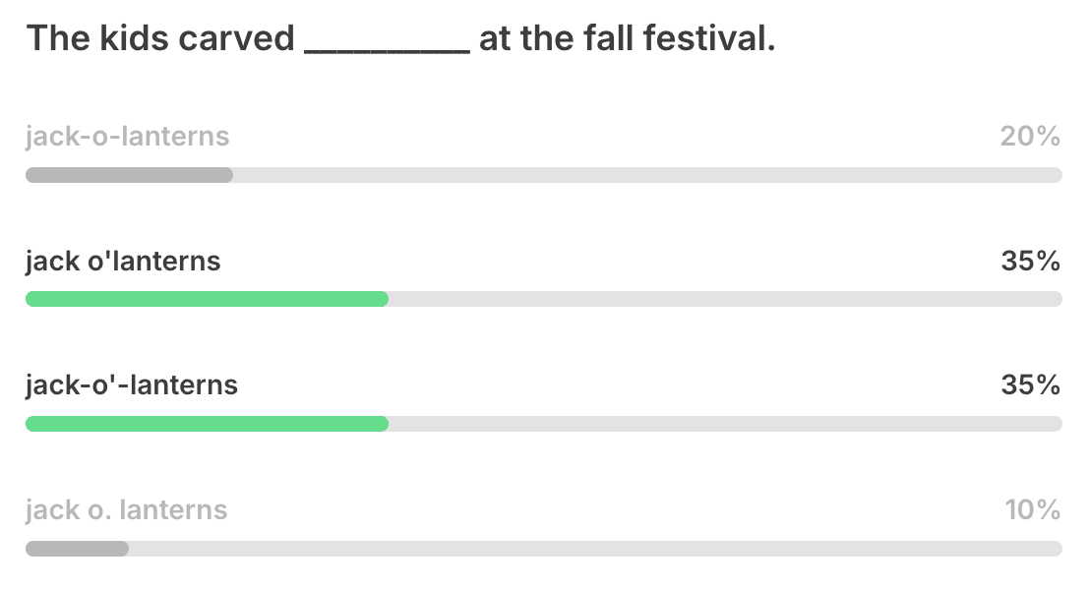The height and width of the screenshot is (590, 1090).
Task: Choose the "jack o'lanterns" answer label
Action: (123, 262)
